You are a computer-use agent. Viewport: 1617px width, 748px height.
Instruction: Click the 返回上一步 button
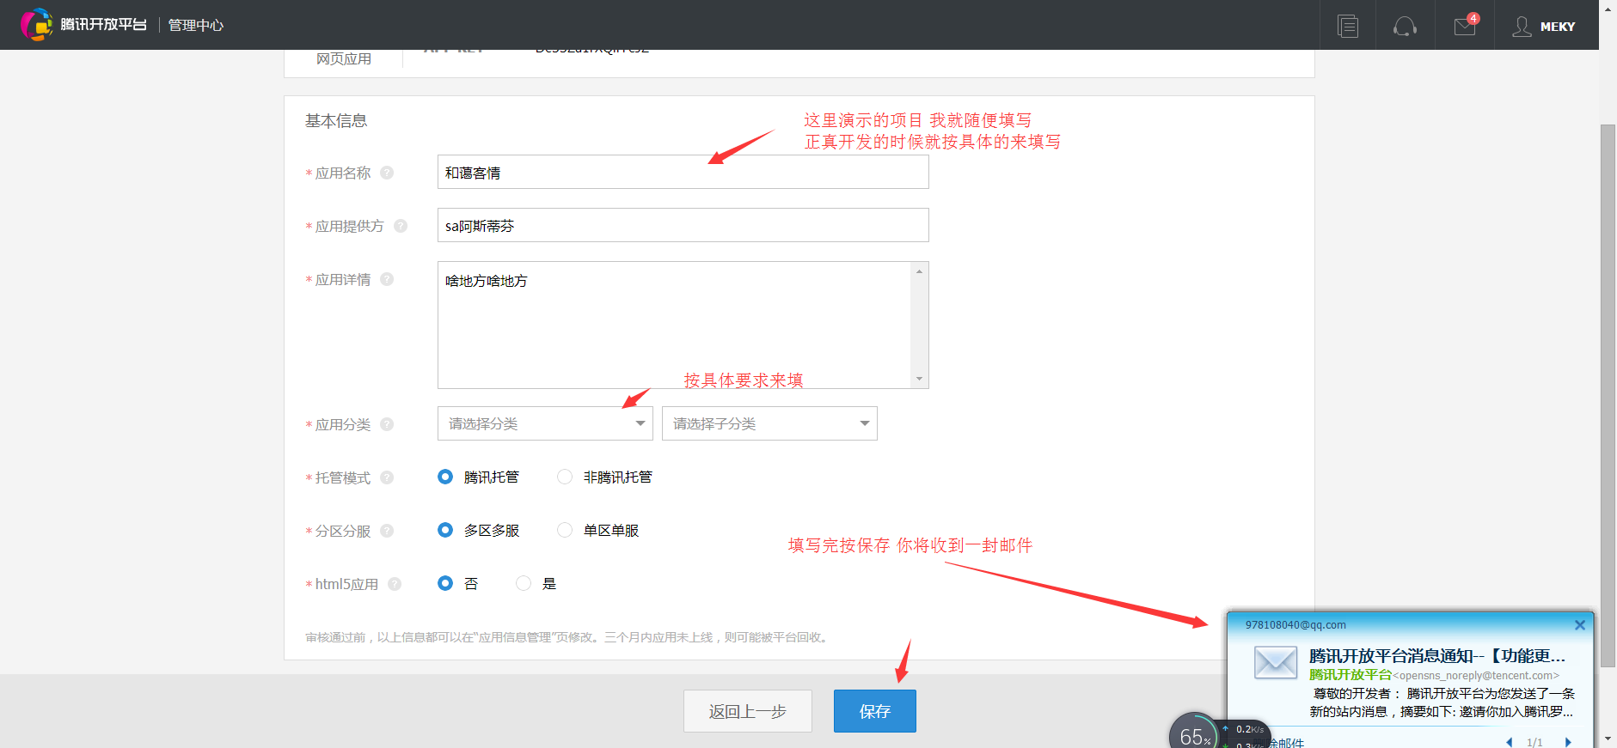click(748, 711)
